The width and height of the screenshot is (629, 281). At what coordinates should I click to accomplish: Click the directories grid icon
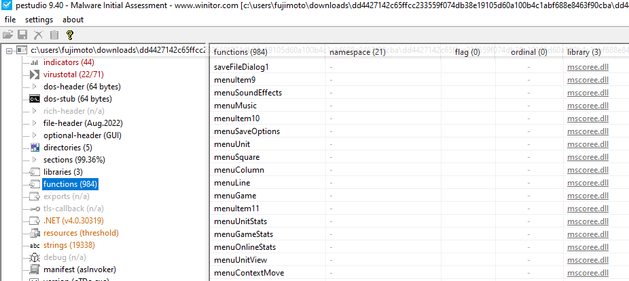[x=35, y=148]
